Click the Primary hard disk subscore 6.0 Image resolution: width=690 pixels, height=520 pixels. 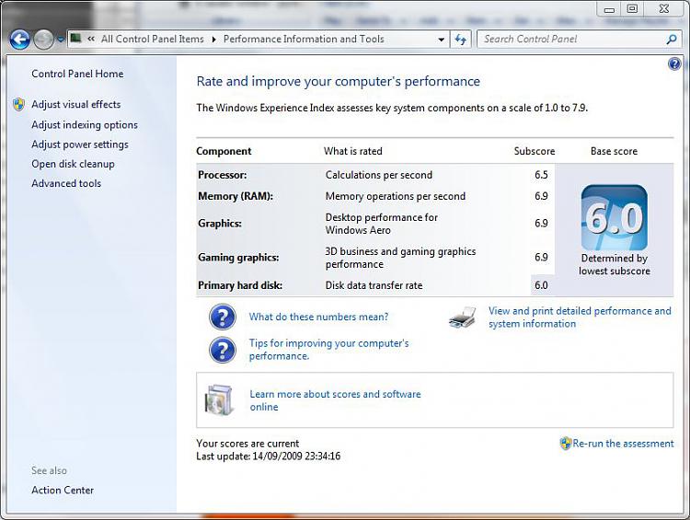pos(541,285)
